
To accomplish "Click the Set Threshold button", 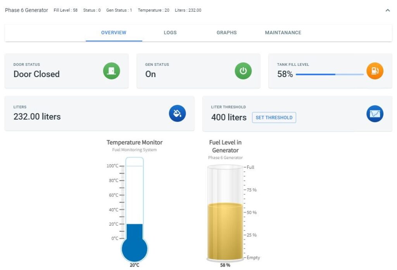I will 274,117.
